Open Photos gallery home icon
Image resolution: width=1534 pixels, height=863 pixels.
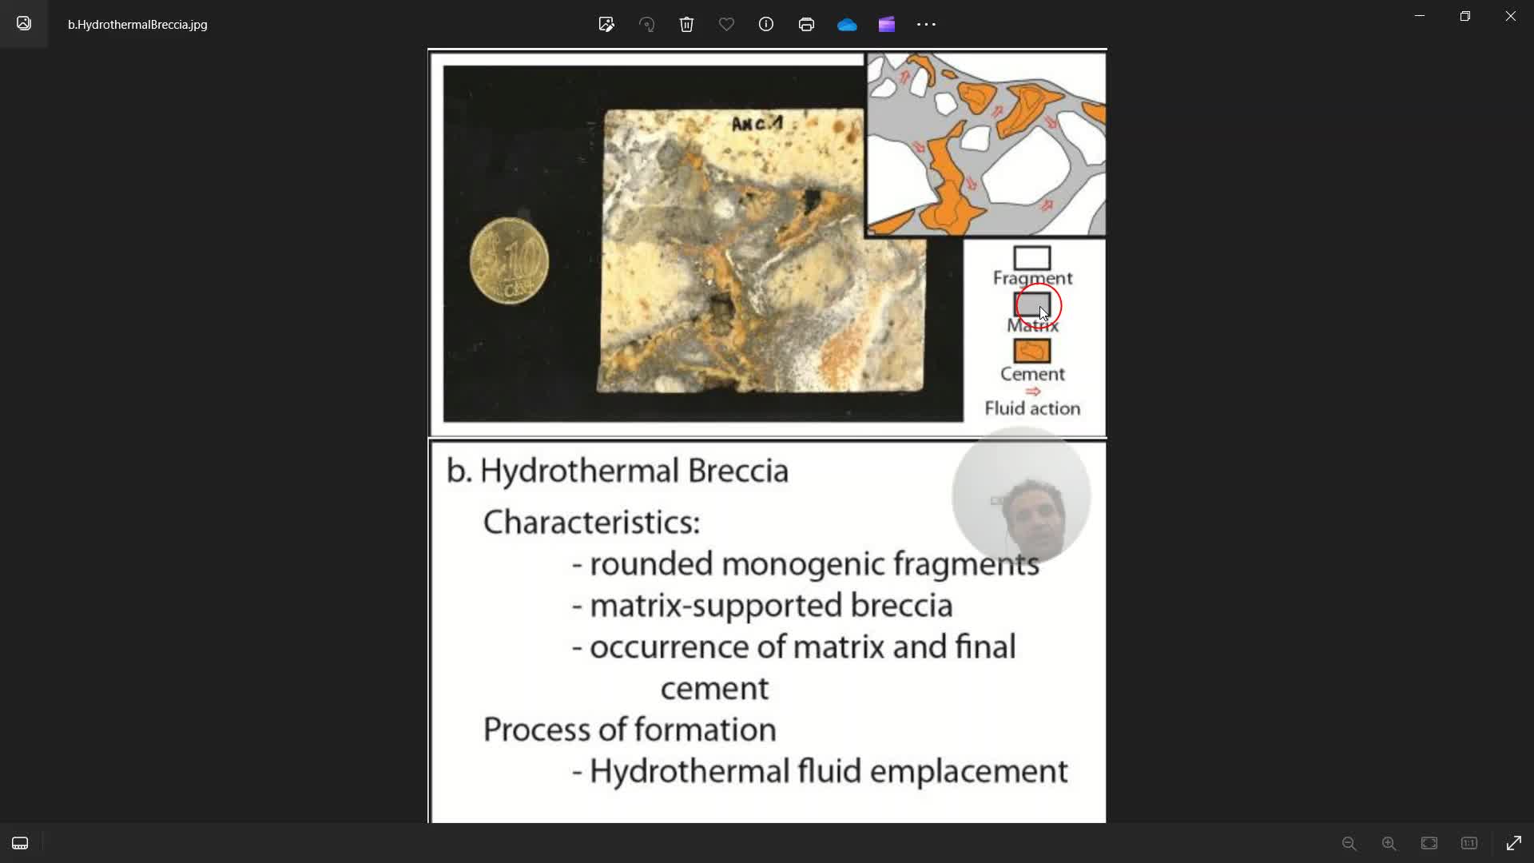(24, 24)
